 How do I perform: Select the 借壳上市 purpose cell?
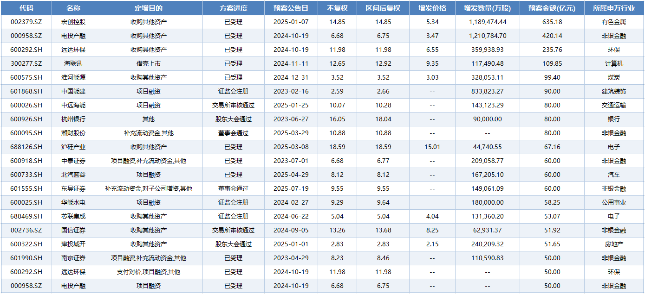149,63
